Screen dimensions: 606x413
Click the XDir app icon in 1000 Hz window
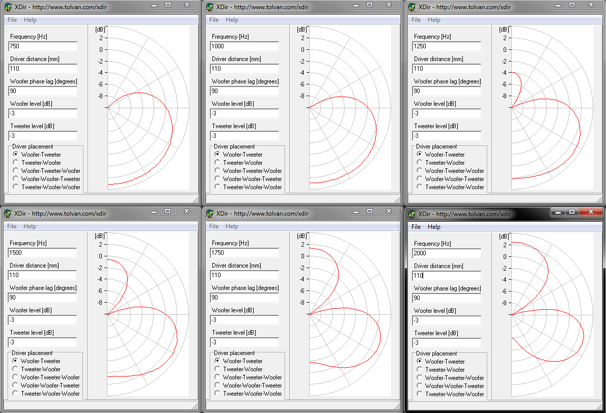[210, 7]
